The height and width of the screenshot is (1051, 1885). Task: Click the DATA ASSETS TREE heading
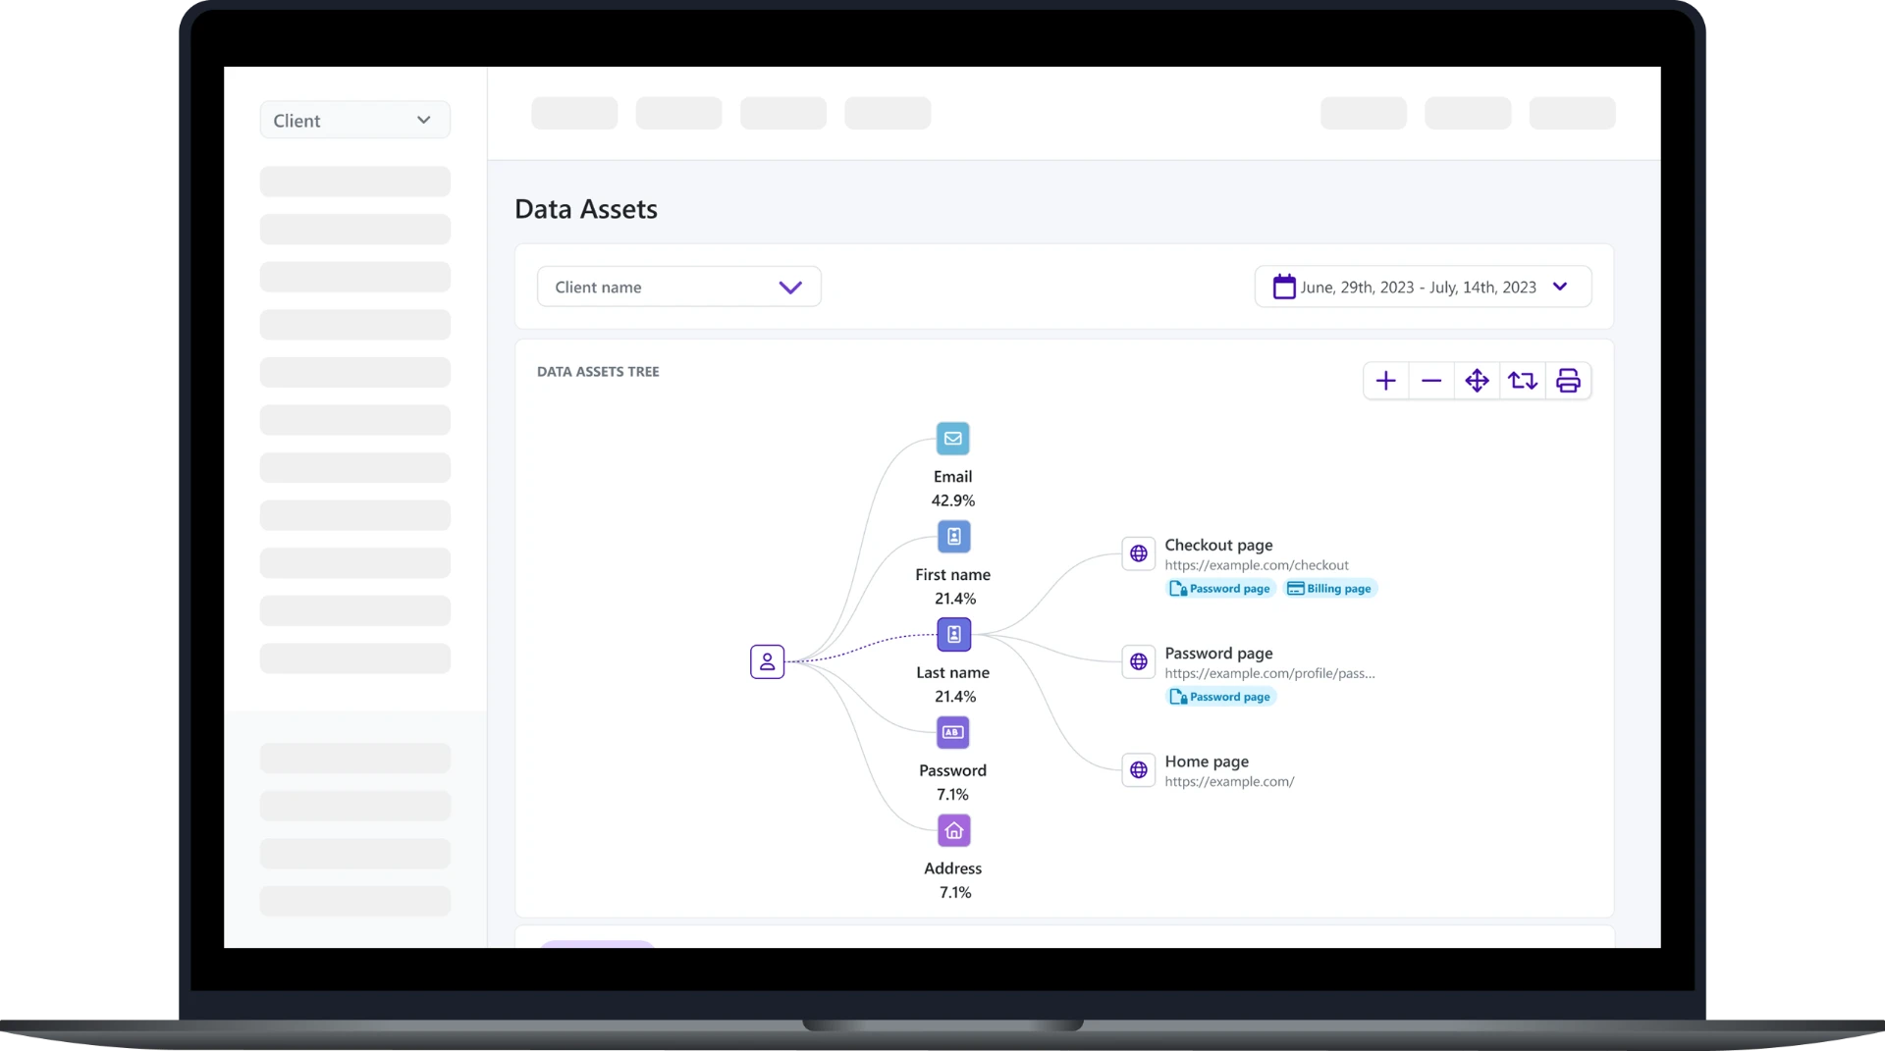[x=598, y=372]
